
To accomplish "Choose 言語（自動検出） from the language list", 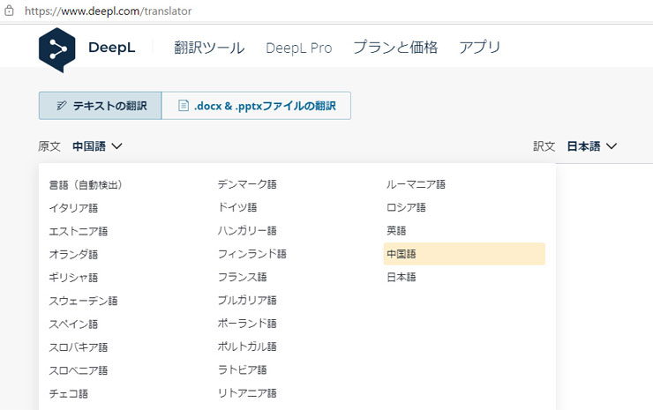I will pyautogui.click(x=86, y=184).
